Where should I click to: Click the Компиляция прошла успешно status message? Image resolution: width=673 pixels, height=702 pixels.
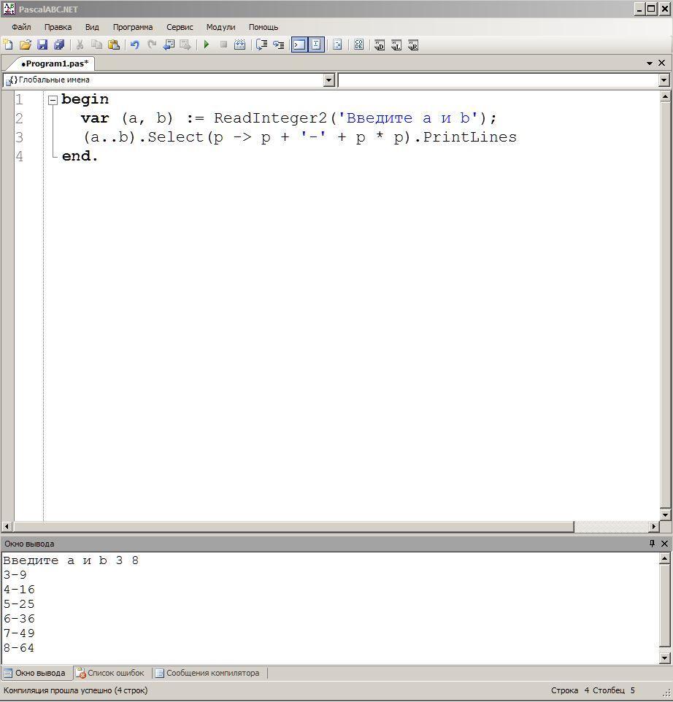coord(75,690)
